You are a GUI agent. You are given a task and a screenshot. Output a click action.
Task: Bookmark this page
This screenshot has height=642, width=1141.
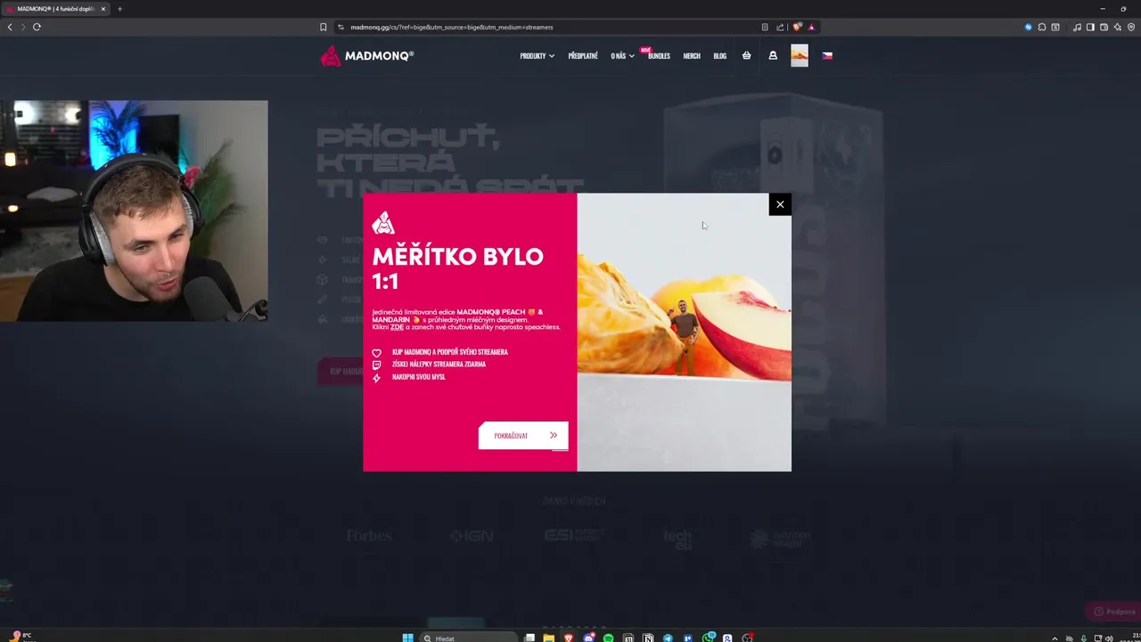click(324, 27)
